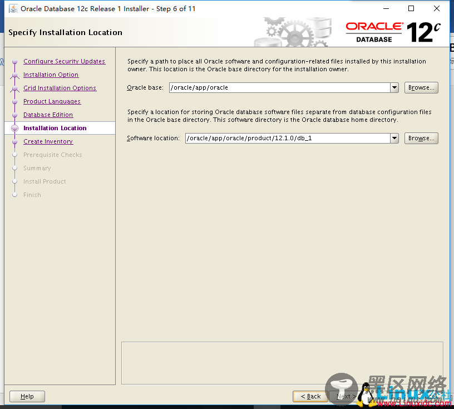Open installer Help
The width and height of the screenshot is (454, 409).
tap(27, 396)
